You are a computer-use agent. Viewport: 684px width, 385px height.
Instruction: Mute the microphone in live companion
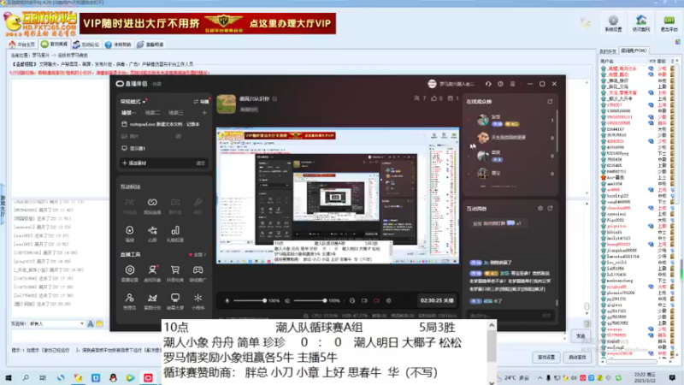tap(227, 300)
